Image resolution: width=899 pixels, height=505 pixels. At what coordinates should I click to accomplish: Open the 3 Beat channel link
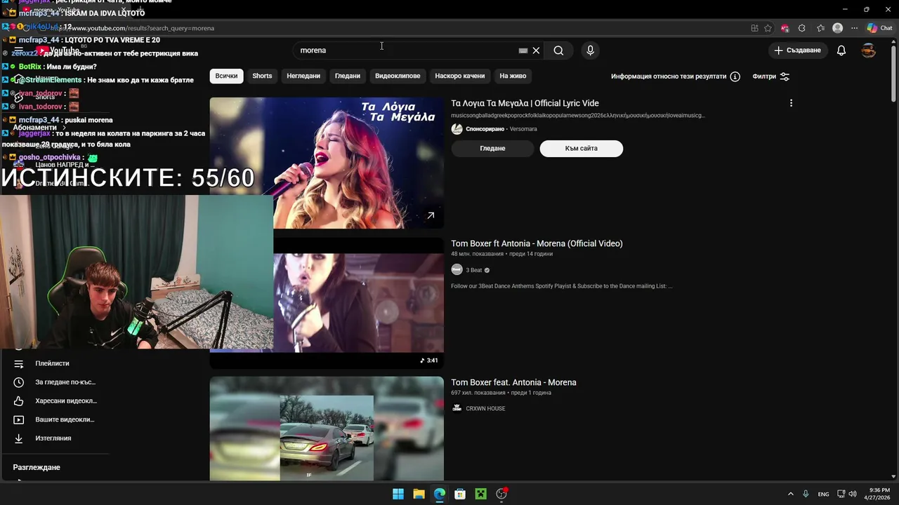(x=474, y=270)
